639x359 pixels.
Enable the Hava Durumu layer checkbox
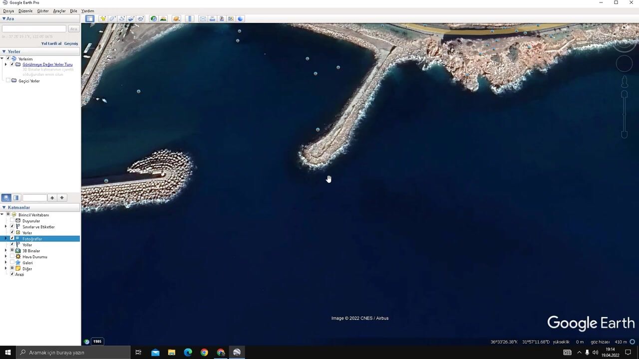coord(12,256)
